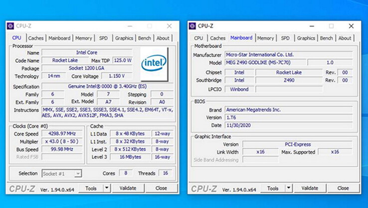Screen dimensions: 368x208
Task: Open the Socket #1 selection dropdown
Action: pyautogui.click(x=62, y=174)
